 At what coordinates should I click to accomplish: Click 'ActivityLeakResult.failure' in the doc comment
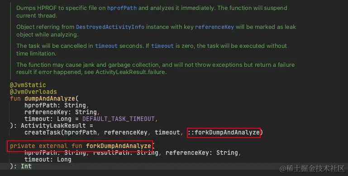[x=130, y=72]
